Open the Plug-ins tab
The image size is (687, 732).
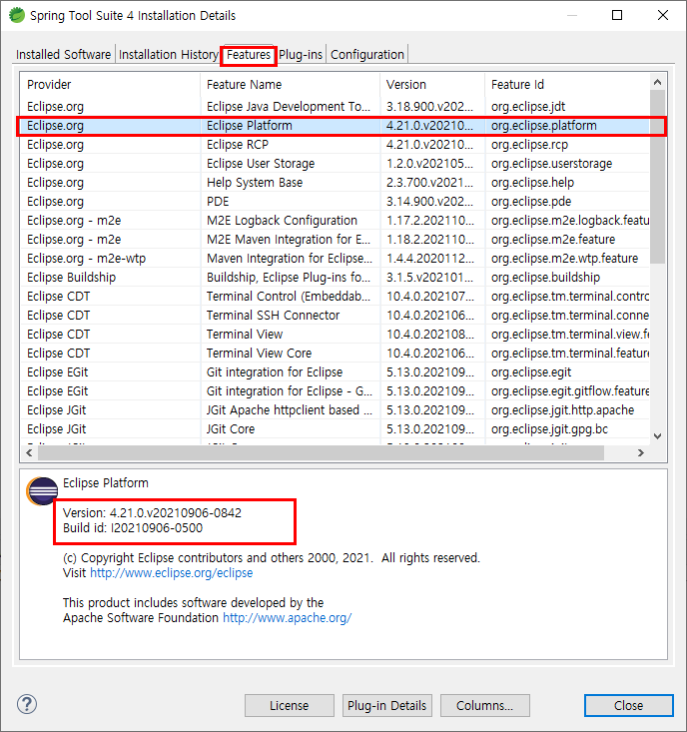point(301,55)
